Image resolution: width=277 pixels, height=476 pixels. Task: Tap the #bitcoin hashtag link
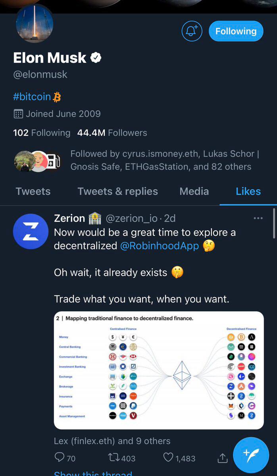32,96
